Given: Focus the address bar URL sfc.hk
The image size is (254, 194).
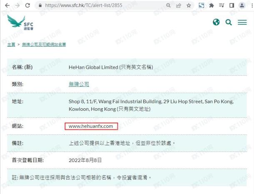Looking at the screenshot, I should click(x=84, y=5).
